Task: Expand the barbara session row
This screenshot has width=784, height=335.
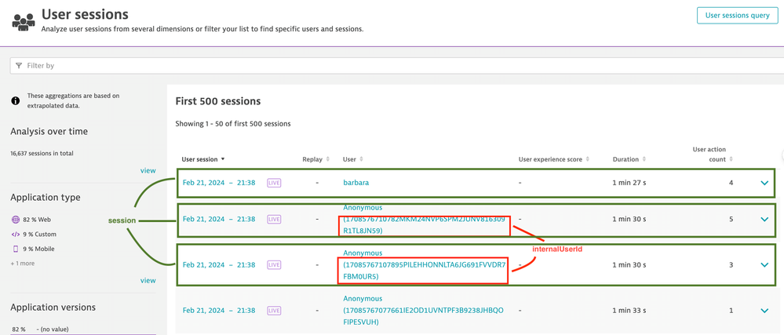Action: 764,183
